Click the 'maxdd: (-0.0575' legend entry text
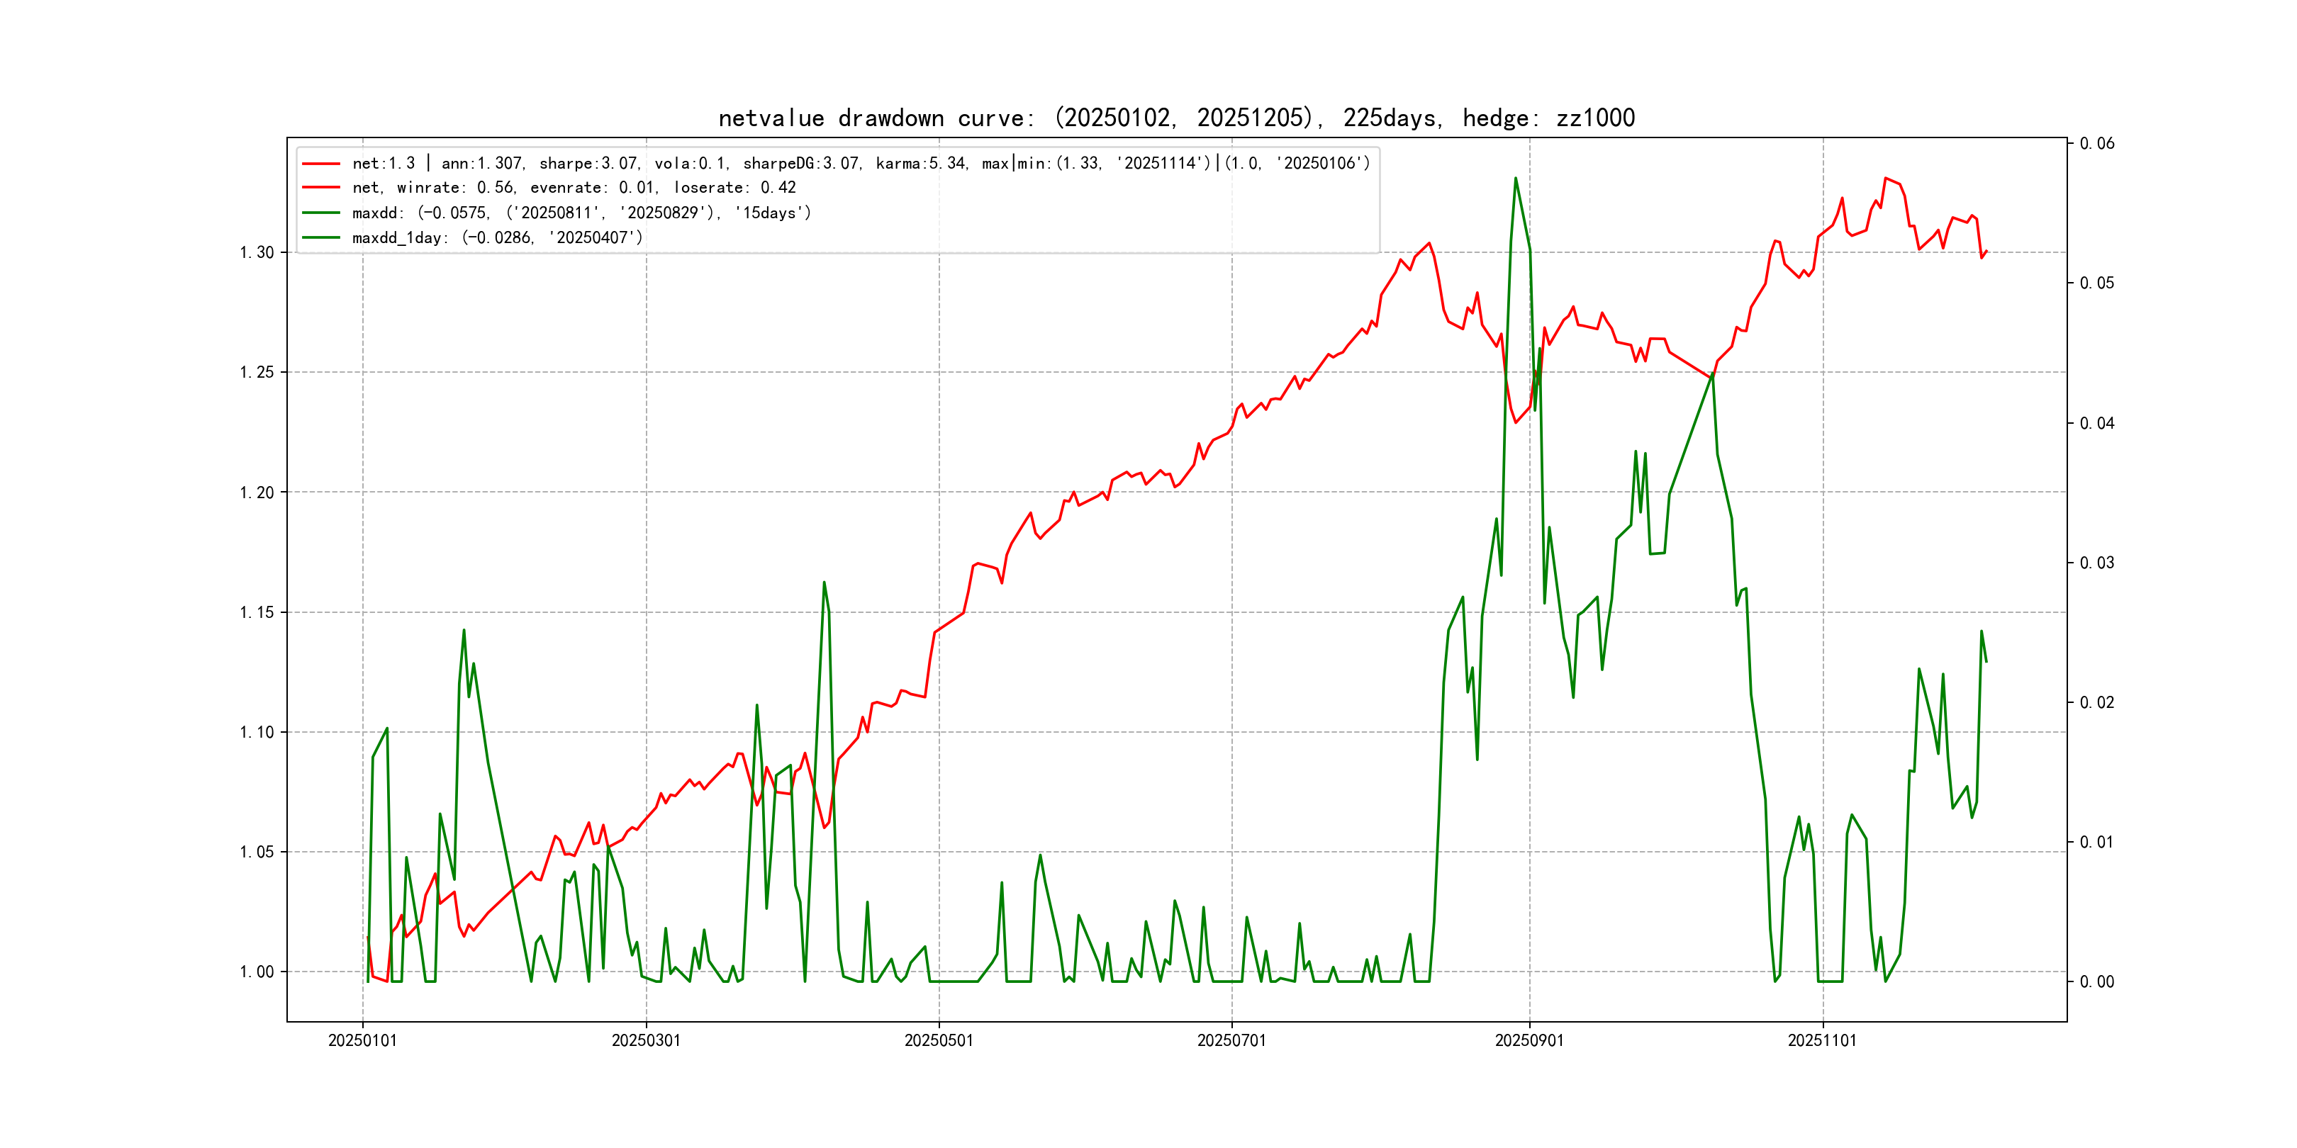This screenshot has width=2297, height=1148. click(x=581, y=213)
